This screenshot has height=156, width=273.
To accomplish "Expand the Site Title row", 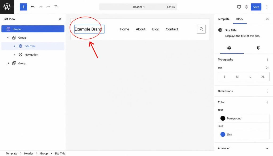I will tap(14, 46).
